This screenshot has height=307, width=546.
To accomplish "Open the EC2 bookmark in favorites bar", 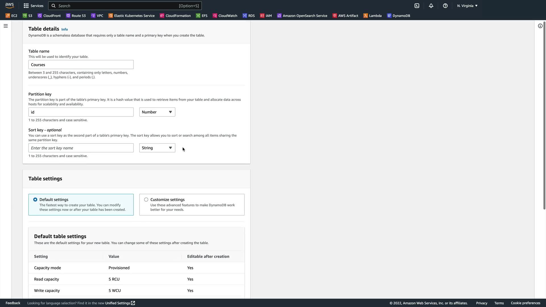I will [x=11, y=16].
